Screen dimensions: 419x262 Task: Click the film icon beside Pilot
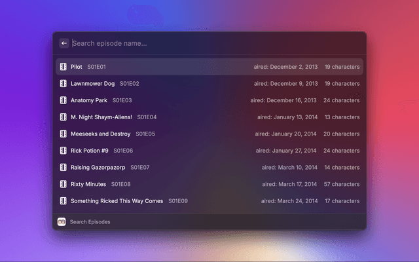pyautogui.click(x=64, y=67)
